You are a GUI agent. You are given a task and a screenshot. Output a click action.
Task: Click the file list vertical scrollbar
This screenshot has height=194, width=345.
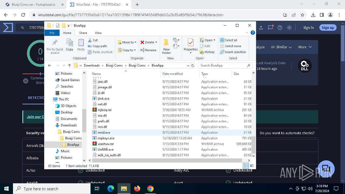253,145
